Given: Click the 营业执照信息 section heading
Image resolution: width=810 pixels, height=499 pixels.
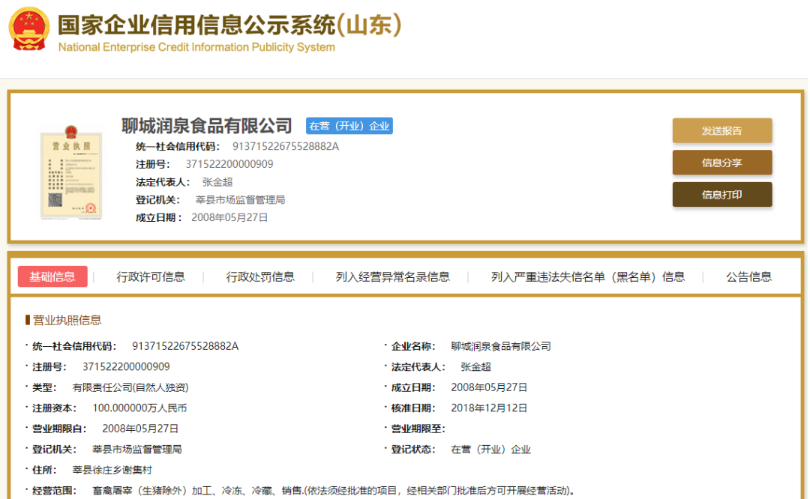Looking at the screenshot, I should [x=67, y=320].
